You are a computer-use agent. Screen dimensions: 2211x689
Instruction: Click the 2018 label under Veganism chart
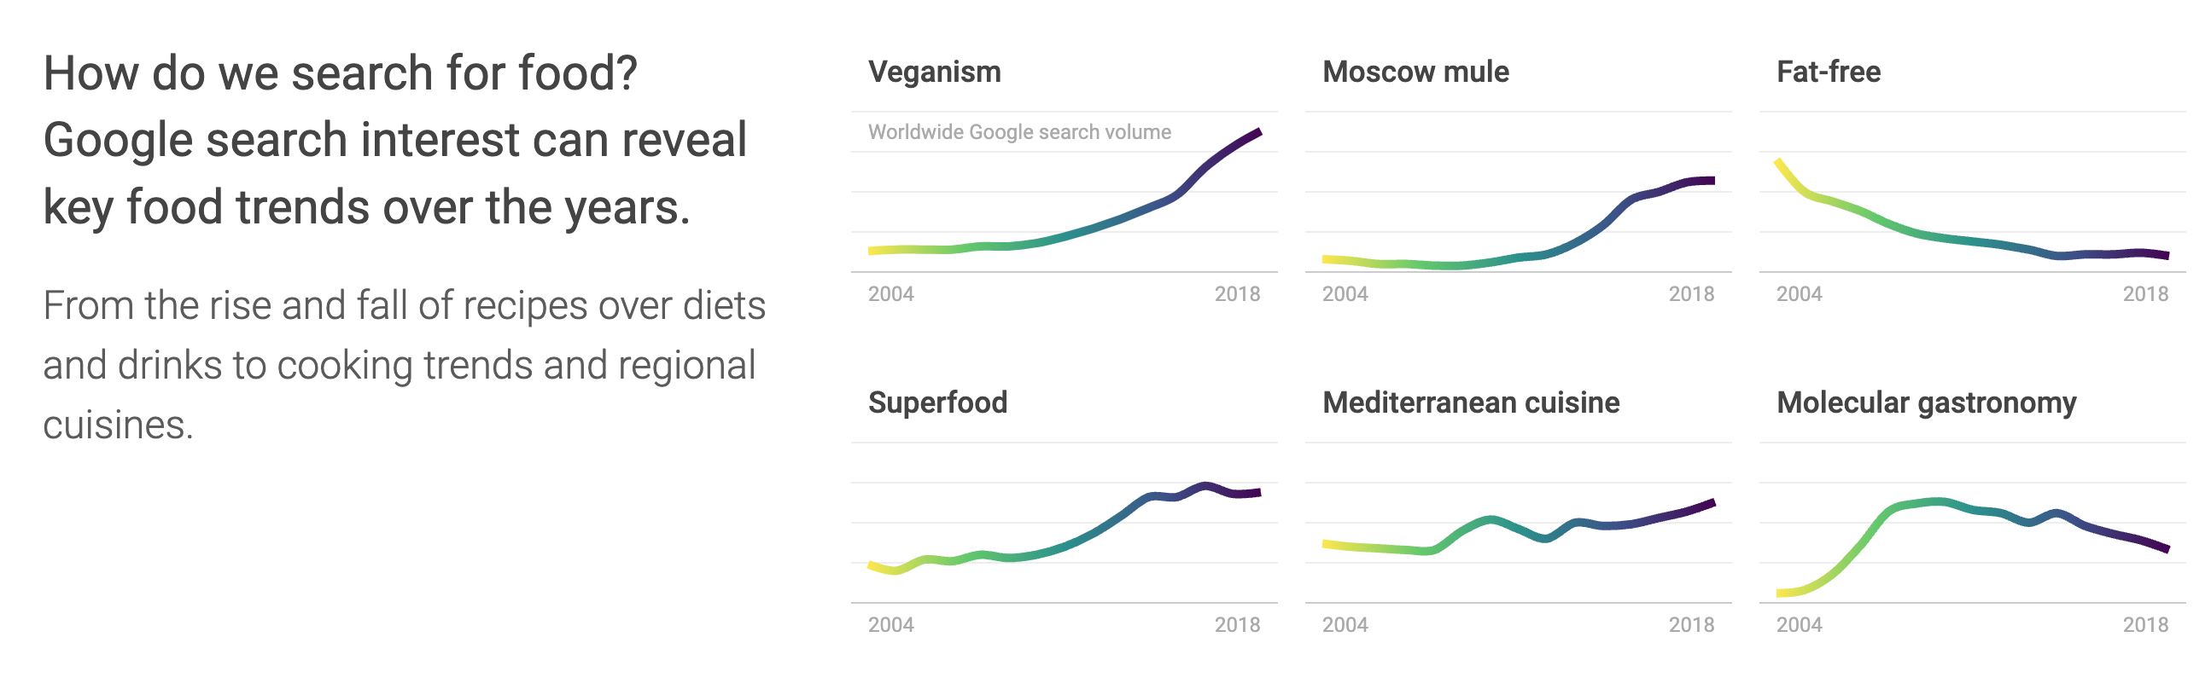point(1237,294)
